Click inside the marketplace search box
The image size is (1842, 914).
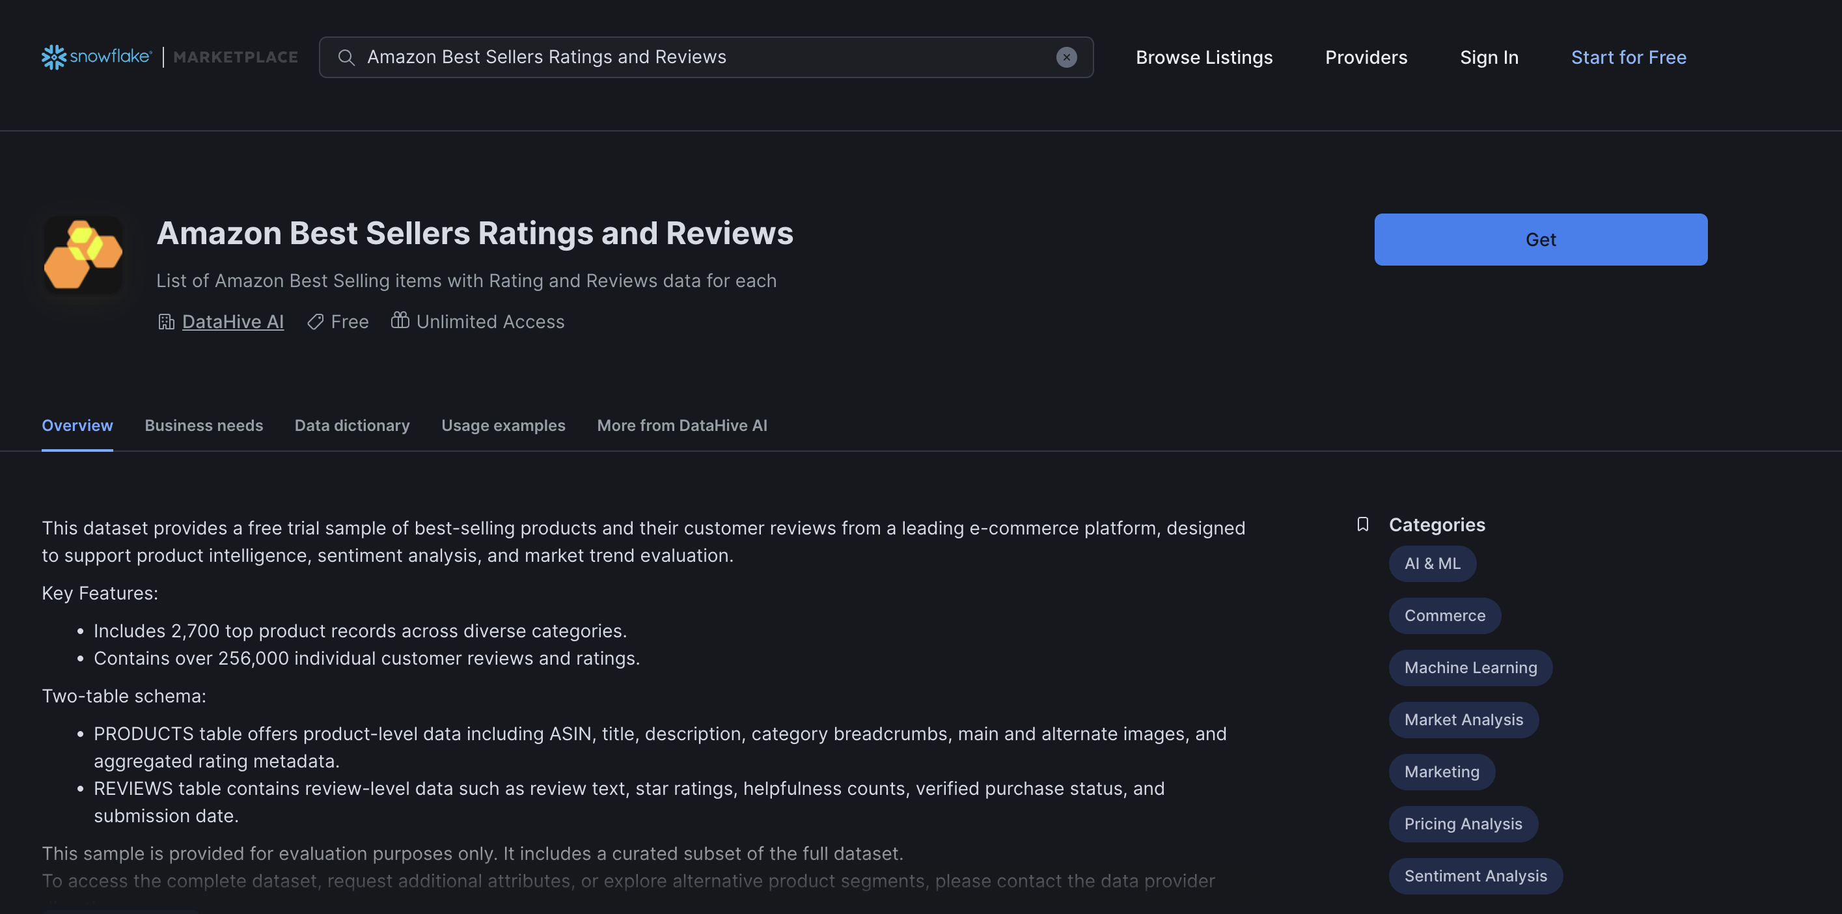click(x=706, y=57)
